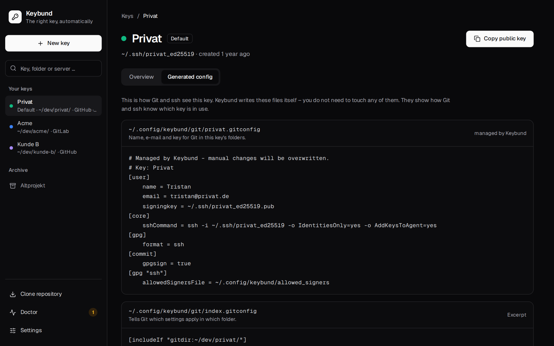Open archived Altprojekt key

tap(53, 186)
